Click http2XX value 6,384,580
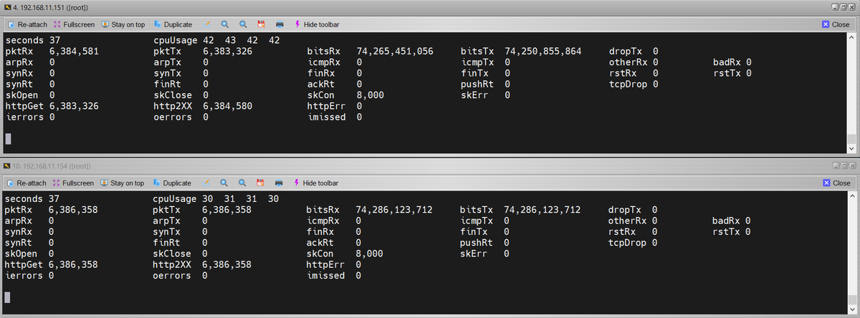 click(x=228, y=105)
